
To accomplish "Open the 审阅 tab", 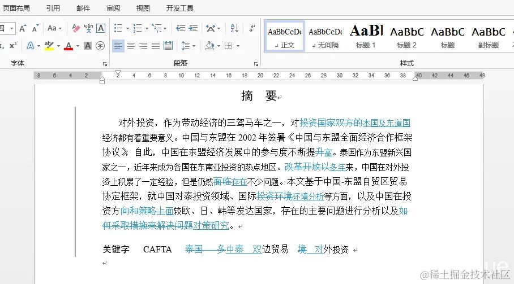I will coord(113,8).
